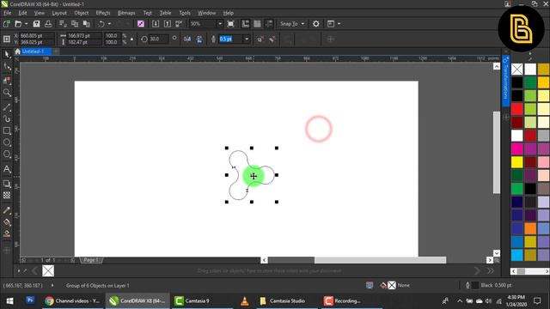Select the Rectangle tool
Screen dimensions: 550x309
click(x=7, y=130)
